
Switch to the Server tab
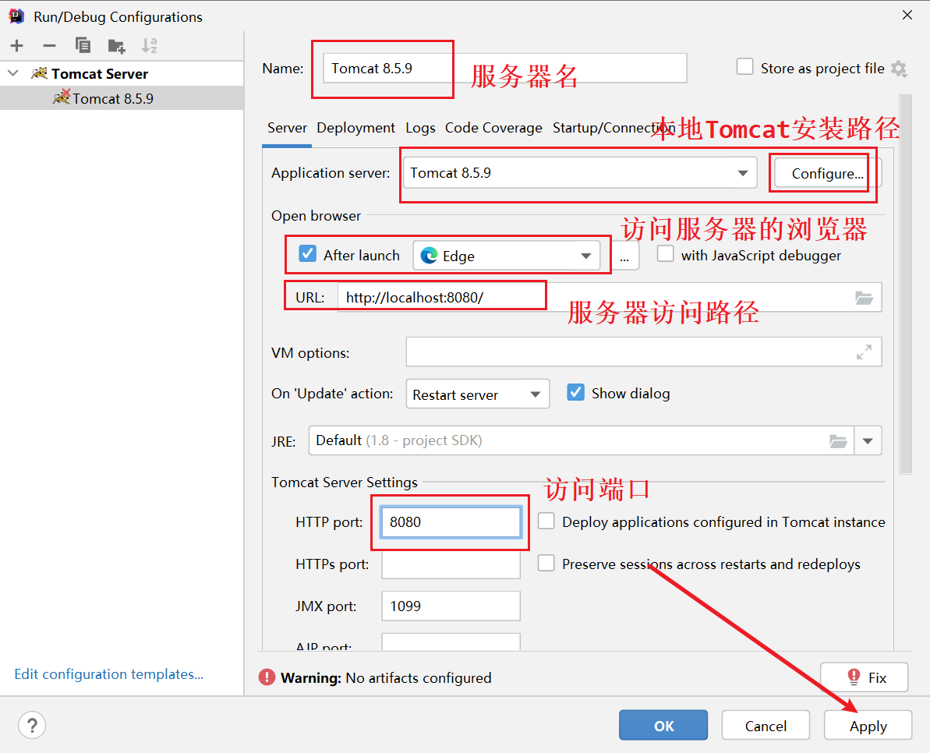pyautogui.click(x=287, y=128)
